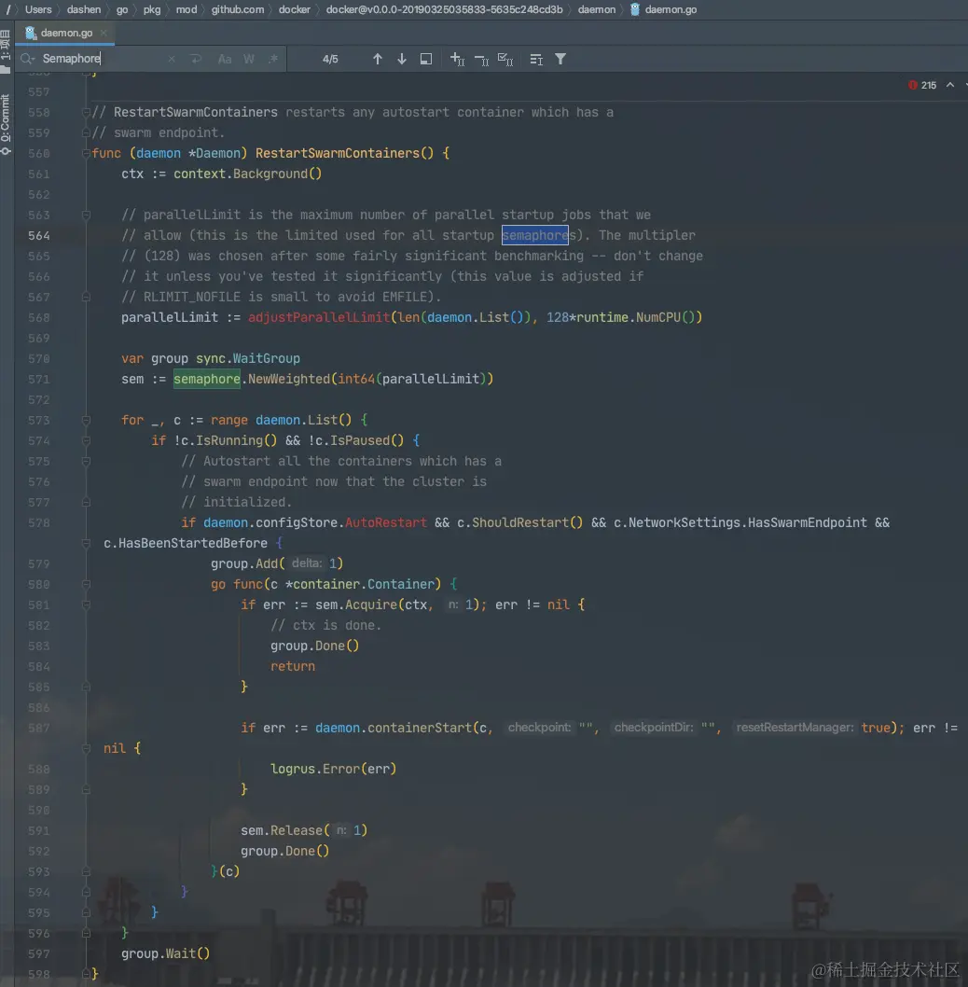Go to next search occurrence
The width and height of the screenshot is (968, 987).
402,59
